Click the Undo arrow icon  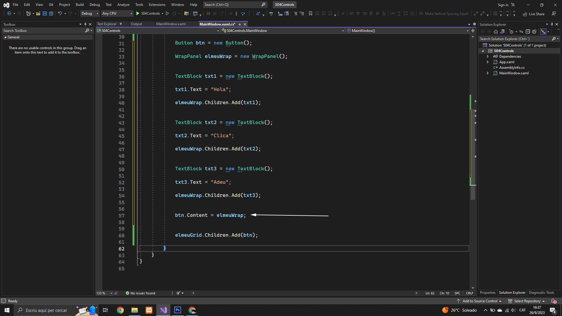pyautogui.click(x=60, y=13)
